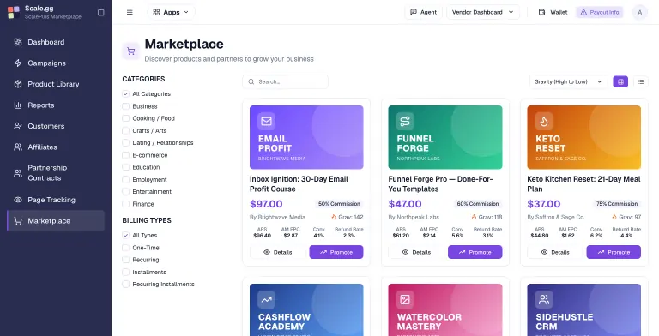The height and width of the screenshot is (336, 659).
Task: View Details of Inbox Ignition course
Action: click(277, 252)
